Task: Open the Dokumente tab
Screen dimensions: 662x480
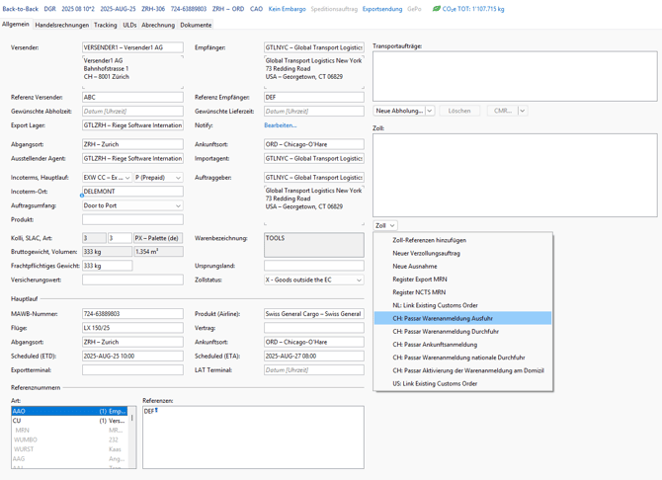Action: (x=196, y=25)
